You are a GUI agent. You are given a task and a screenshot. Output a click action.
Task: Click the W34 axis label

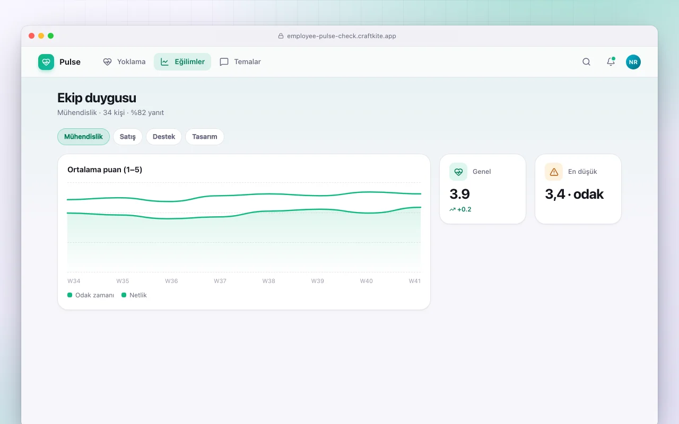(74, 281)
